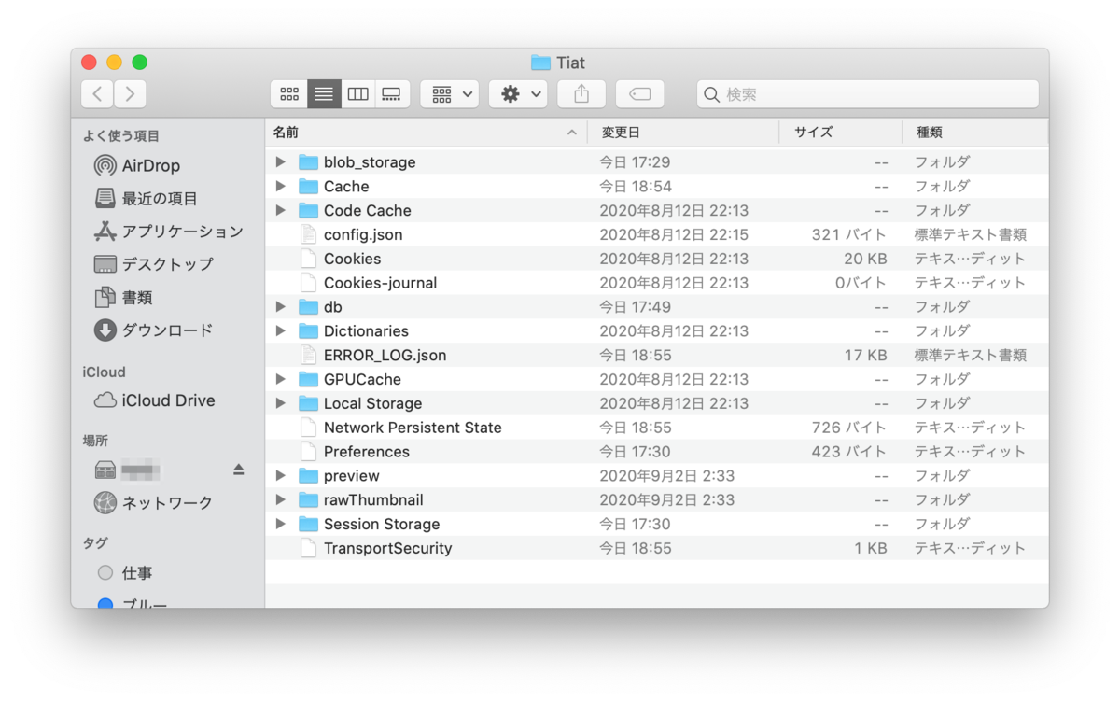This screenshot has height=702, width=1120.
Task: Expand the Session Storage folder triangle
Action: (x=281, y=525)
